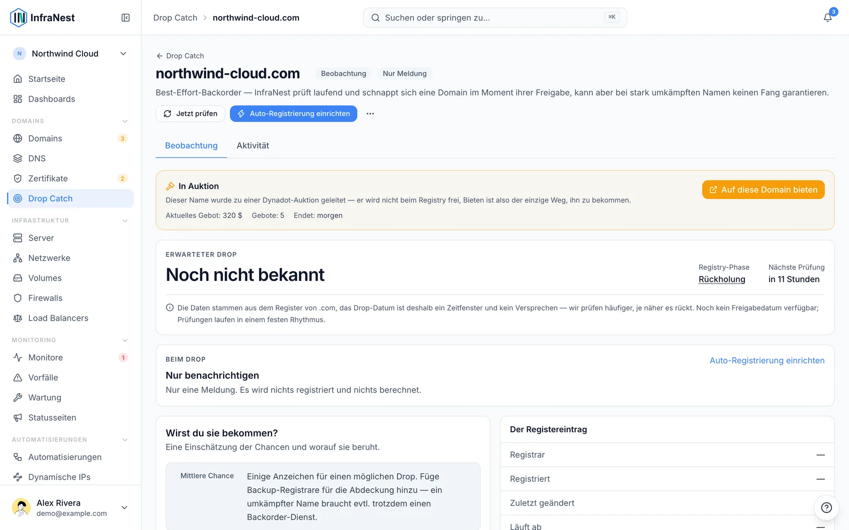The image size is (849, 530).
Task: Click the Drop Catch target icon
Action: tap(18, 198)
